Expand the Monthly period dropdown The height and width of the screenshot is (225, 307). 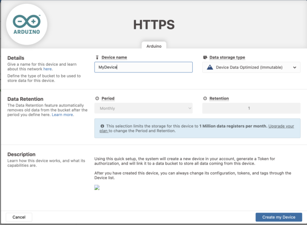[x=143, y=108]
